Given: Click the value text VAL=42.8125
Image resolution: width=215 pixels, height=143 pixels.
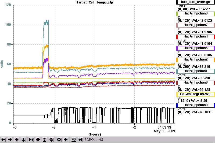Looking at the screenshot, I should click(202, 21).
